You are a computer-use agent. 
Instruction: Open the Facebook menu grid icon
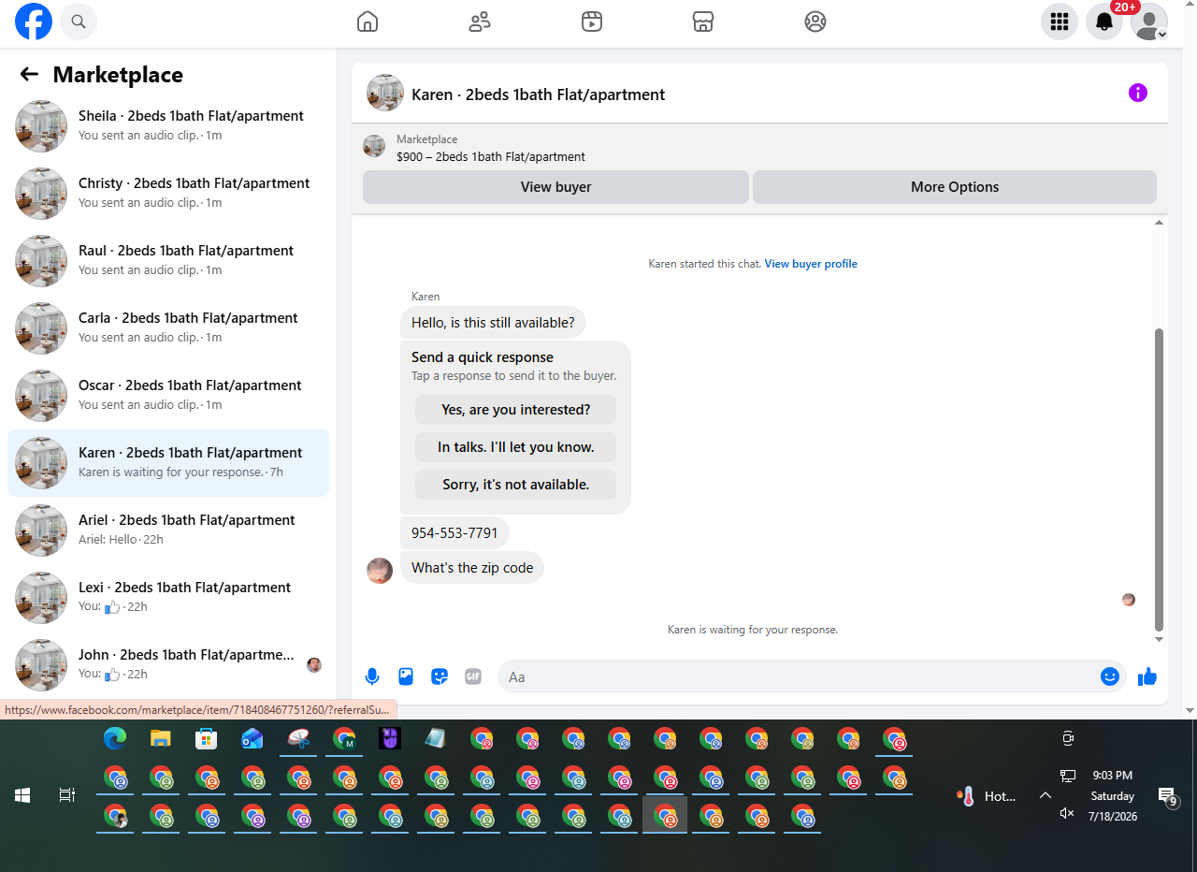coord(1060,22)
